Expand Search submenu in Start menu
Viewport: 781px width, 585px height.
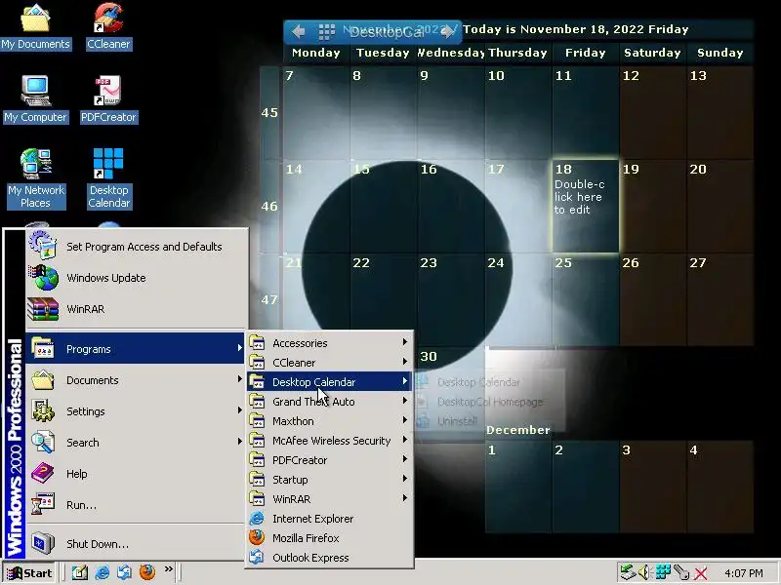click(136, 443)
